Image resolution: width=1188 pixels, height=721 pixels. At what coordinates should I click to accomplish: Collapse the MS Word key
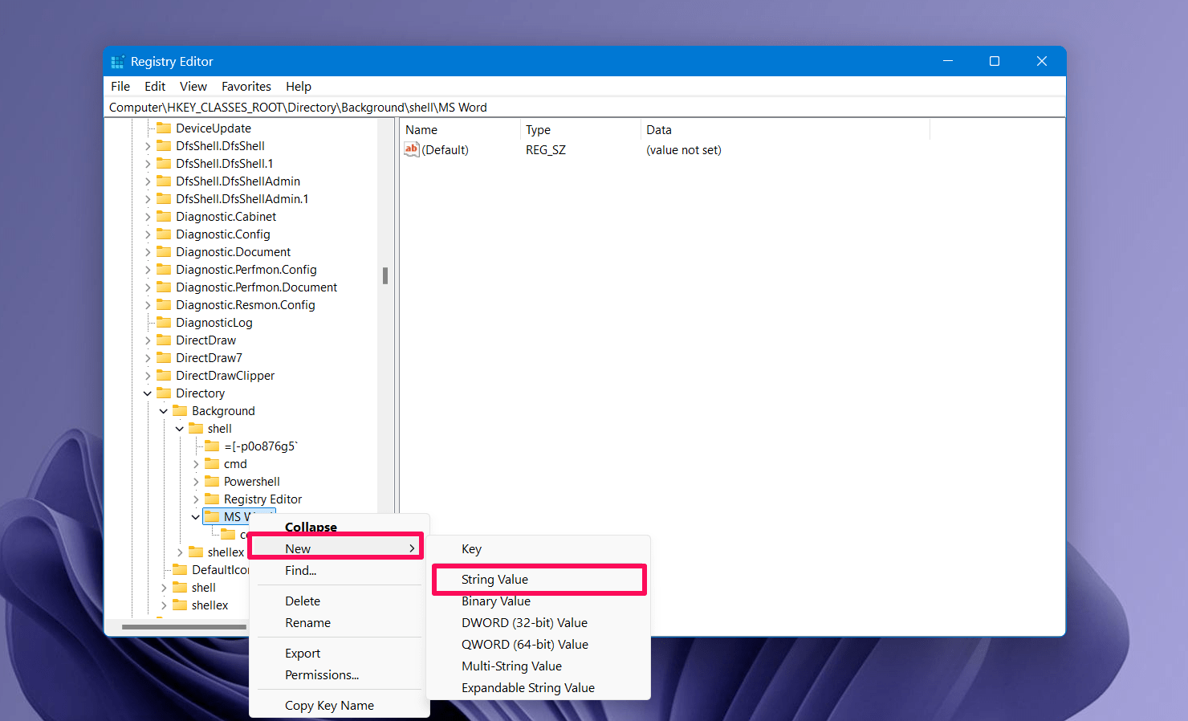point(196,517)
